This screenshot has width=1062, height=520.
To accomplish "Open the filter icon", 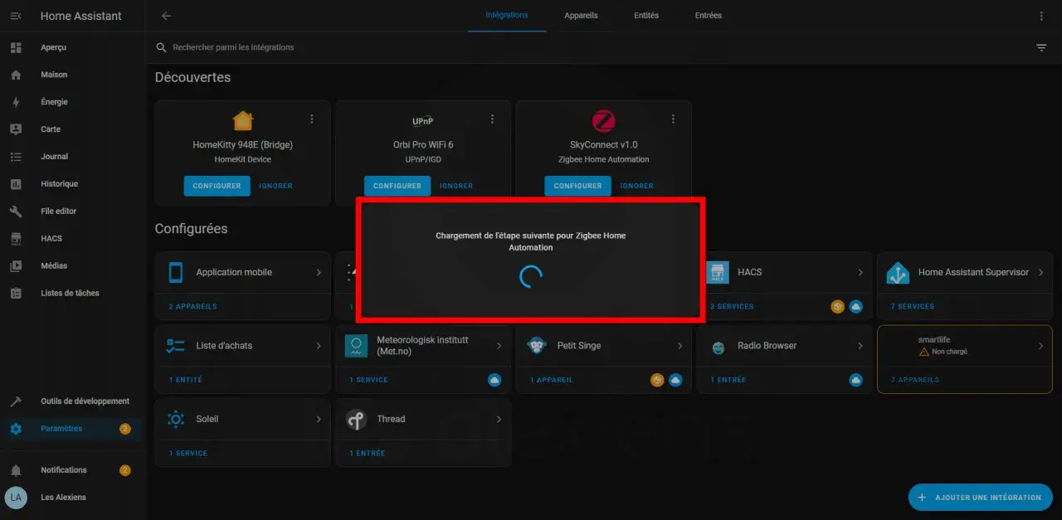I will pos(1042,47).
